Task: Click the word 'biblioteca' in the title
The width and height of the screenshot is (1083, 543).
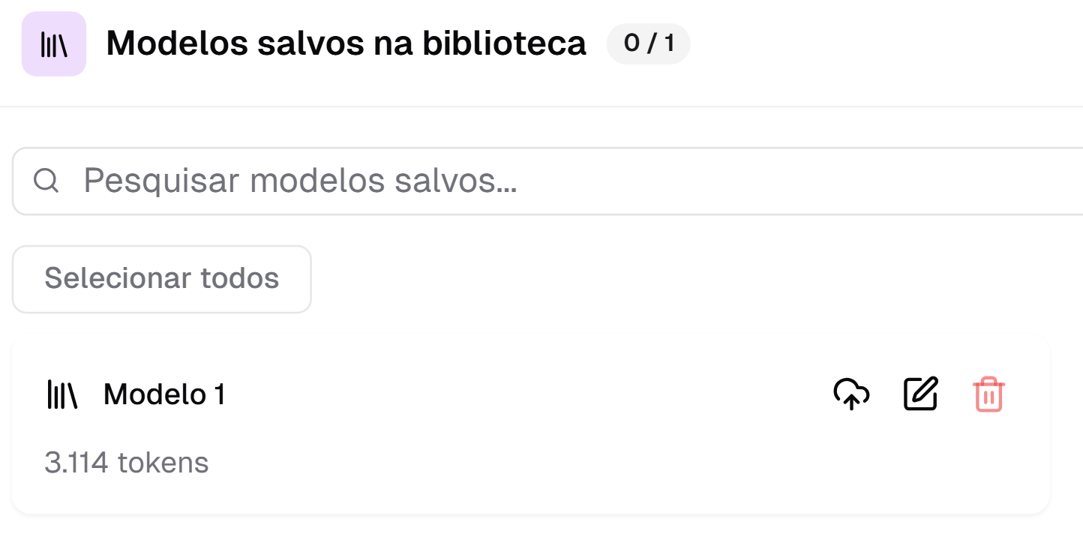Action: [504, 44]
